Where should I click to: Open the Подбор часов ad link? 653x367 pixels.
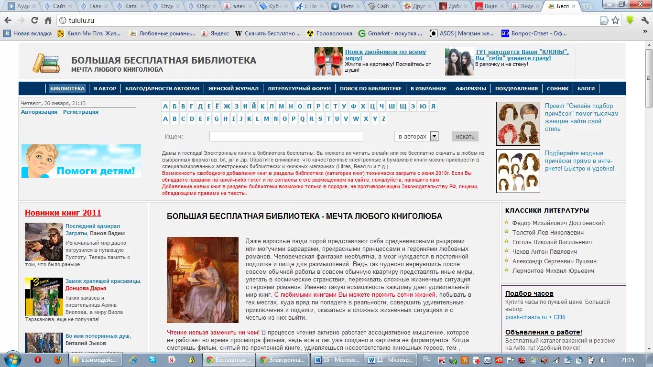click(529, 293)
